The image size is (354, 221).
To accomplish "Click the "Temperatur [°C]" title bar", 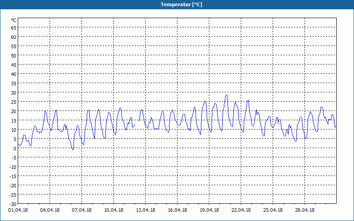I will point(177,4).
